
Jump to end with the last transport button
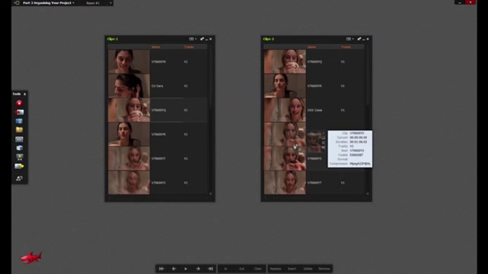[210, 269]
